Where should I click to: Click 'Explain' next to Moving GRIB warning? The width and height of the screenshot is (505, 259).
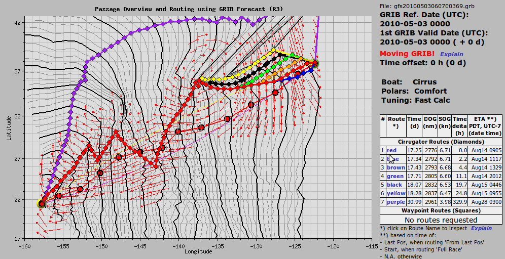click(x=451, y=54)
